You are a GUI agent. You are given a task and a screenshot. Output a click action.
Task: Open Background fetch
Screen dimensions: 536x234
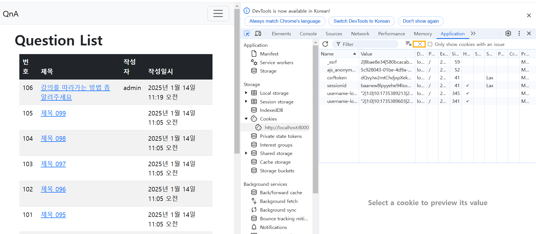[x=279, y=201]
